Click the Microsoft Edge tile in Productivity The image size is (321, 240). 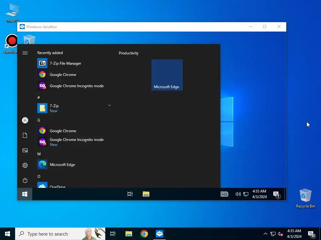coord(167,75)
